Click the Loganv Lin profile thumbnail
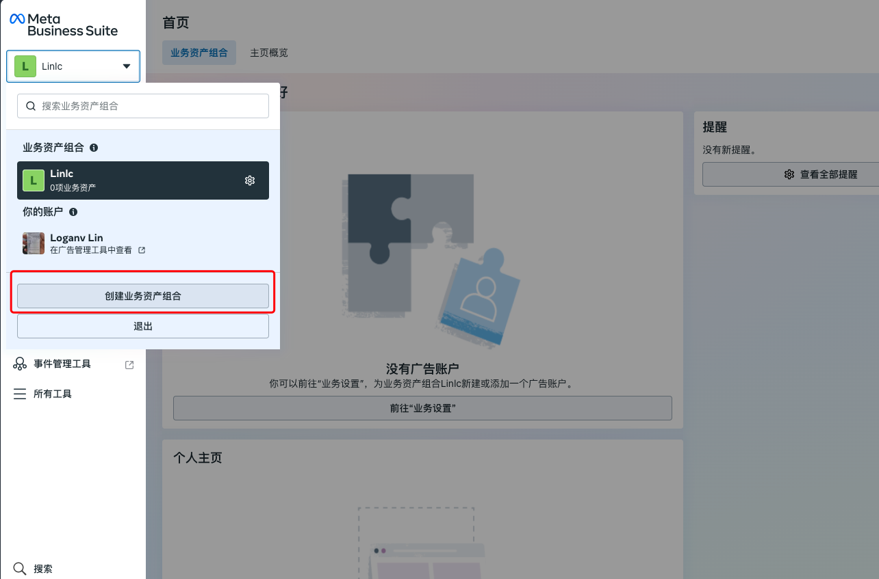This screenshot has width=879, height=579. coord(34,243)
